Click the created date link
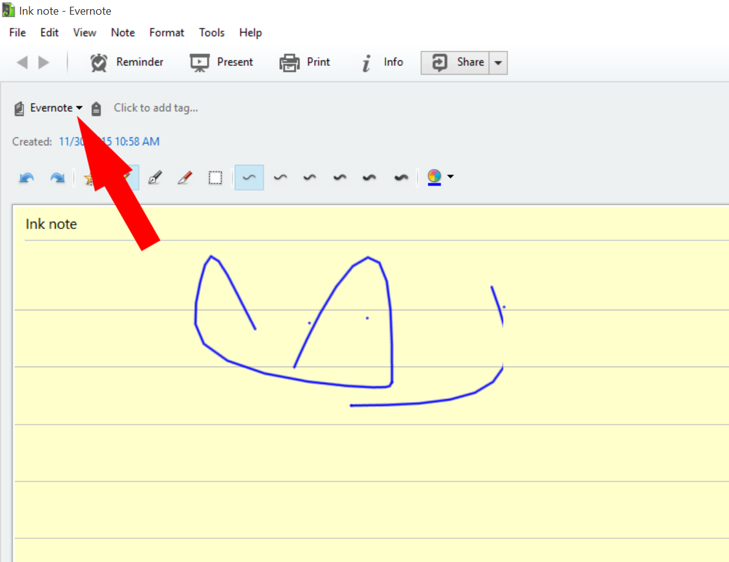 click(109, 142)
